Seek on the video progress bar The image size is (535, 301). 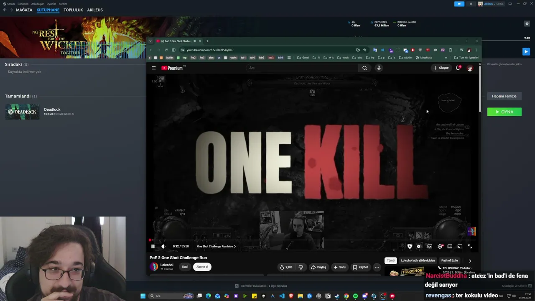[x=313, y=240]
